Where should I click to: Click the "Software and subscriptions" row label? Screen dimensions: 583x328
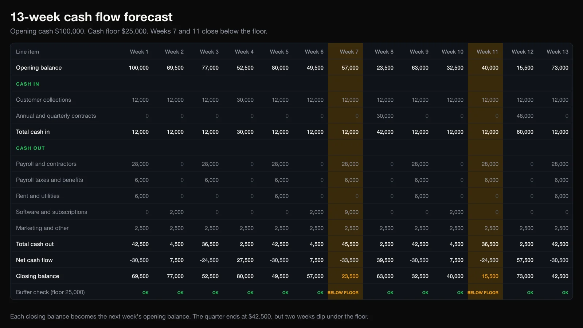[51, 212]
